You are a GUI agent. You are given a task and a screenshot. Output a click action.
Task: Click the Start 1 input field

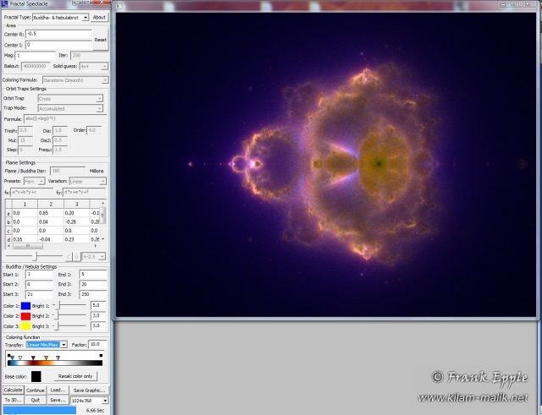click(39, 275)
